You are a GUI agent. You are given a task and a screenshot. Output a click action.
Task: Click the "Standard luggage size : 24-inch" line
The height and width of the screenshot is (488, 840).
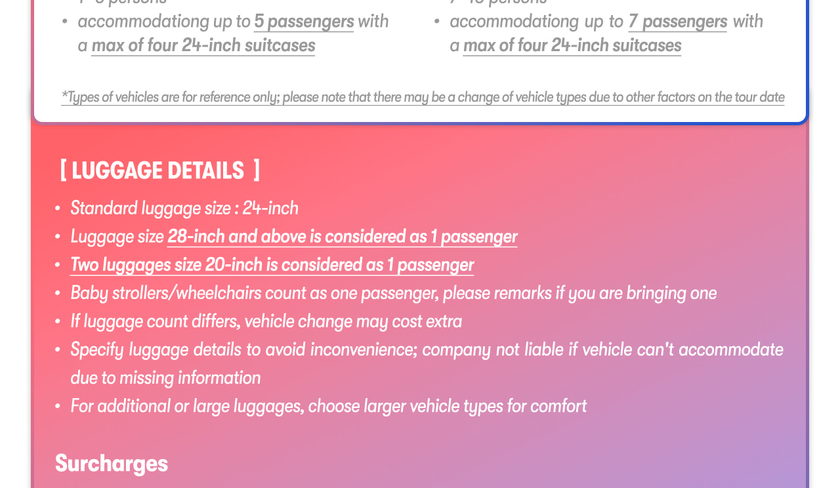click(x=184, y=208)
